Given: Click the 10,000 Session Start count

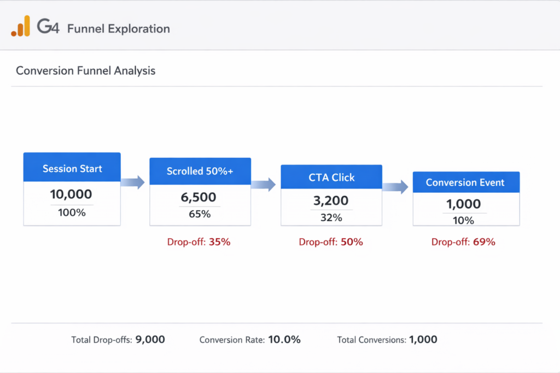Looking at the screenshot, I should pyautogui.click(x=72, y=194).
